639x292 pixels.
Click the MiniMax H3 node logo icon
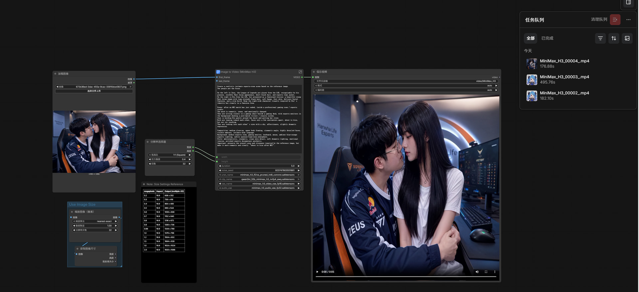(x=218, y=72)
